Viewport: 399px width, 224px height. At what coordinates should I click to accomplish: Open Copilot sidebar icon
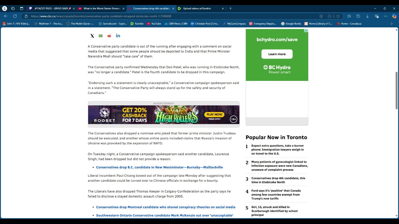(394, 16)
